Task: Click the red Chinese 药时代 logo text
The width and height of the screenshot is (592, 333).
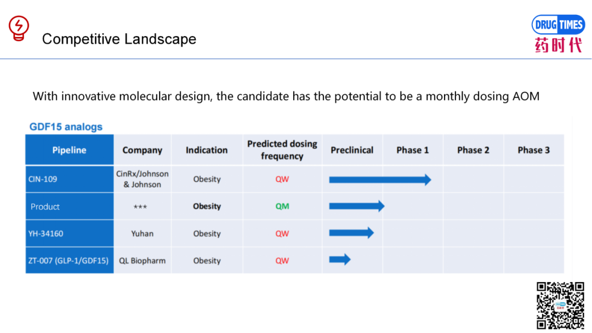Action: [559, 45]
